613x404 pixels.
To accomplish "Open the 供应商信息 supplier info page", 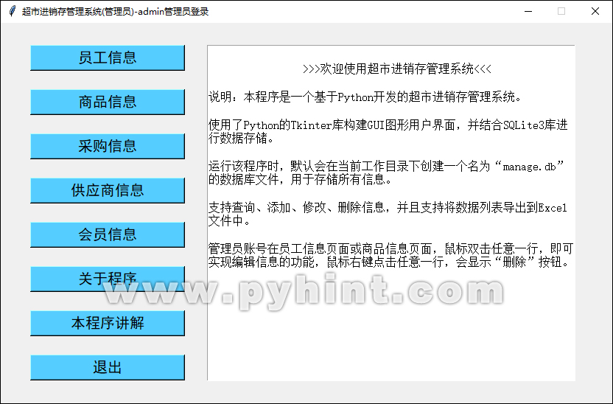I will [x=108, y=190].
